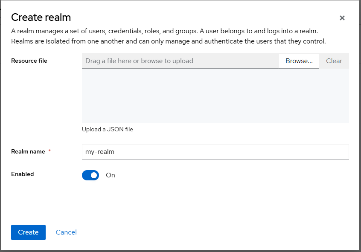Click the drag-a-file filename field
361x252 pixels.
[x=180, y=61]
